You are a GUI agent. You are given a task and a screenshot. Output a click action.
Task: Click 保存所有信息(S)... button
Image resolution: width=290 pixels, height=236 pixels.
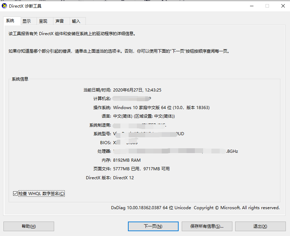click(207, 226)
